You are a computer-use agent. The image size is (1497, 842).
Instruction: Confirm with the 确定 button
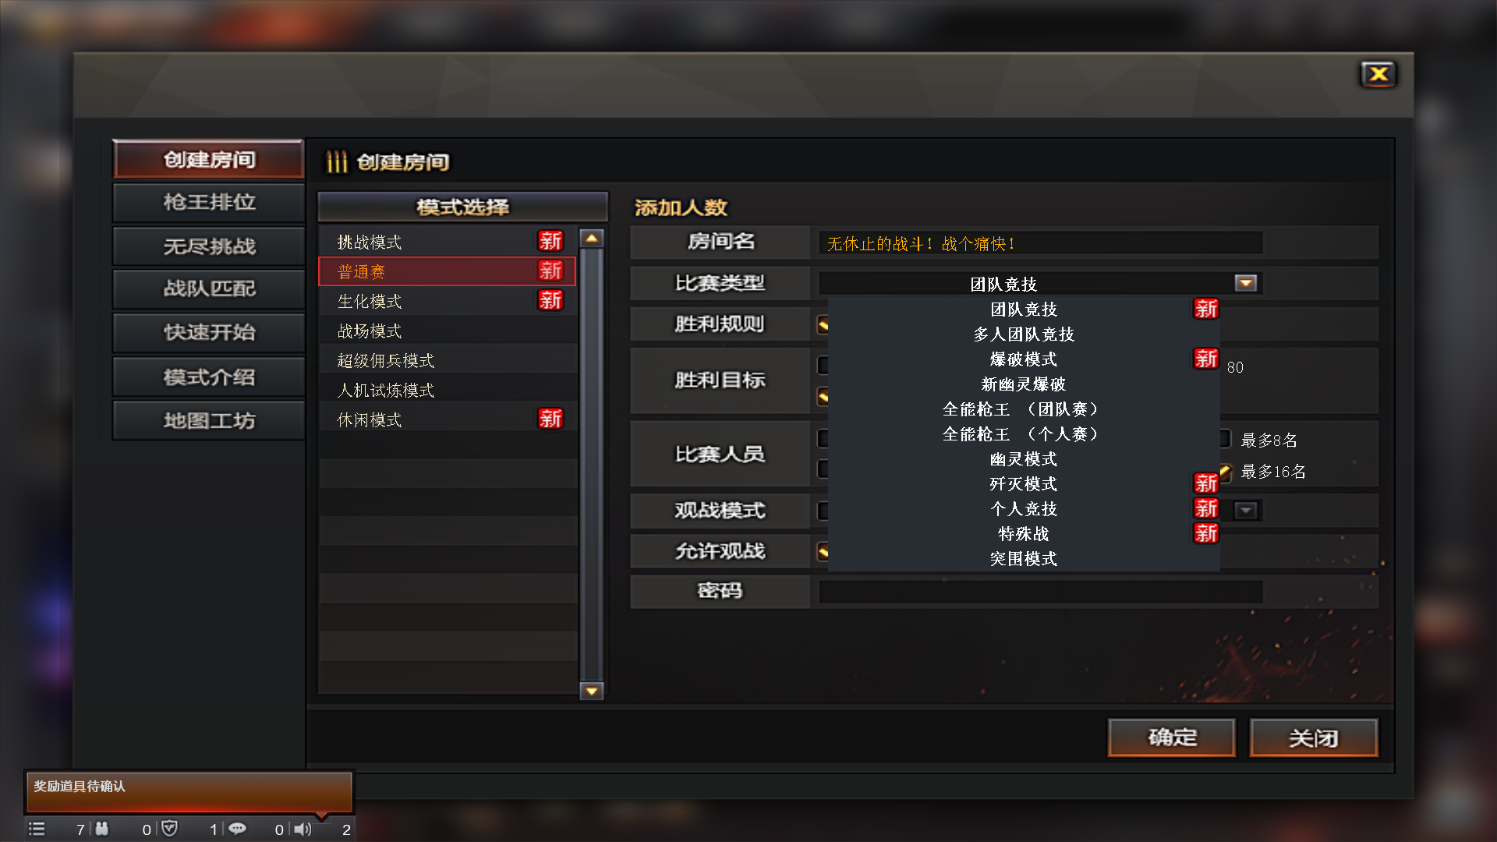1172,738
